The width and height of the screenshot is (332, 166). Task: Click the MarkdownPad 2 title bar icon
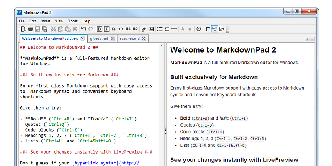point(19,12)
